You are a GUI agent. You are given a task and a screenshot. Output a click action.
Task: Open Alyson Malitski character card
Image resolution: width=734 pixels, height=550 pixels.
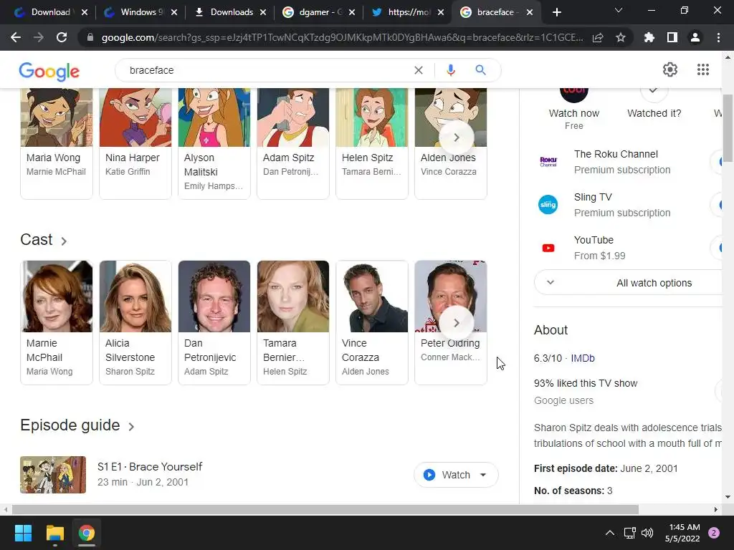click(x=214, y=143)
